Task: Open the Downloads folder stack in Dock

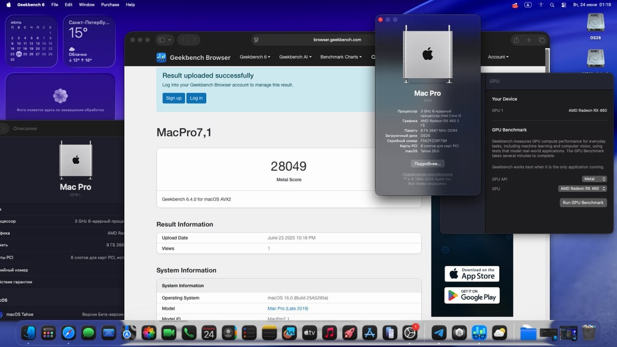Action: [x=528, y=333]
